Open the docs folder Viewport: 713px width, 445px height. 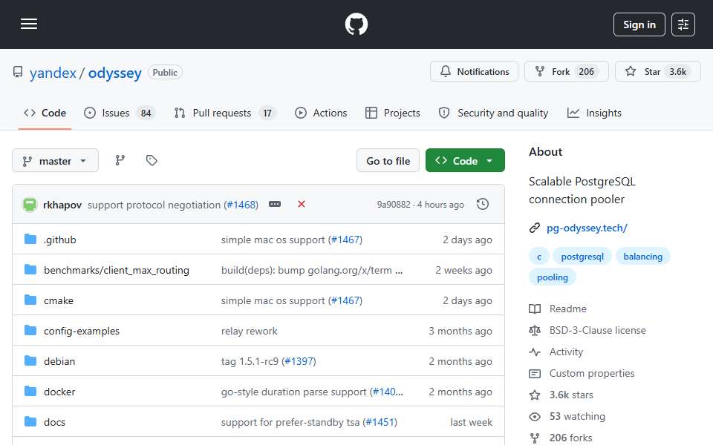pyautogui.click(x=54, y=422)
